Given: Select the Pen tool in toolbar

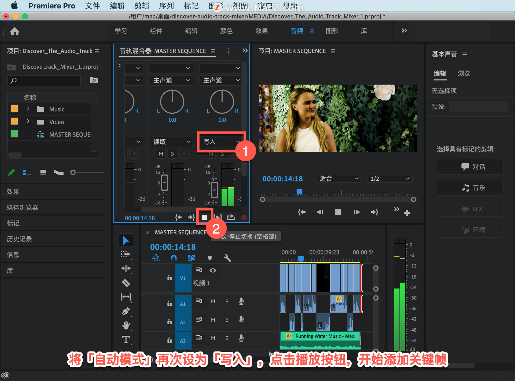Looking at the screenshot, I should pyautogui.click(x=126, y=311).
